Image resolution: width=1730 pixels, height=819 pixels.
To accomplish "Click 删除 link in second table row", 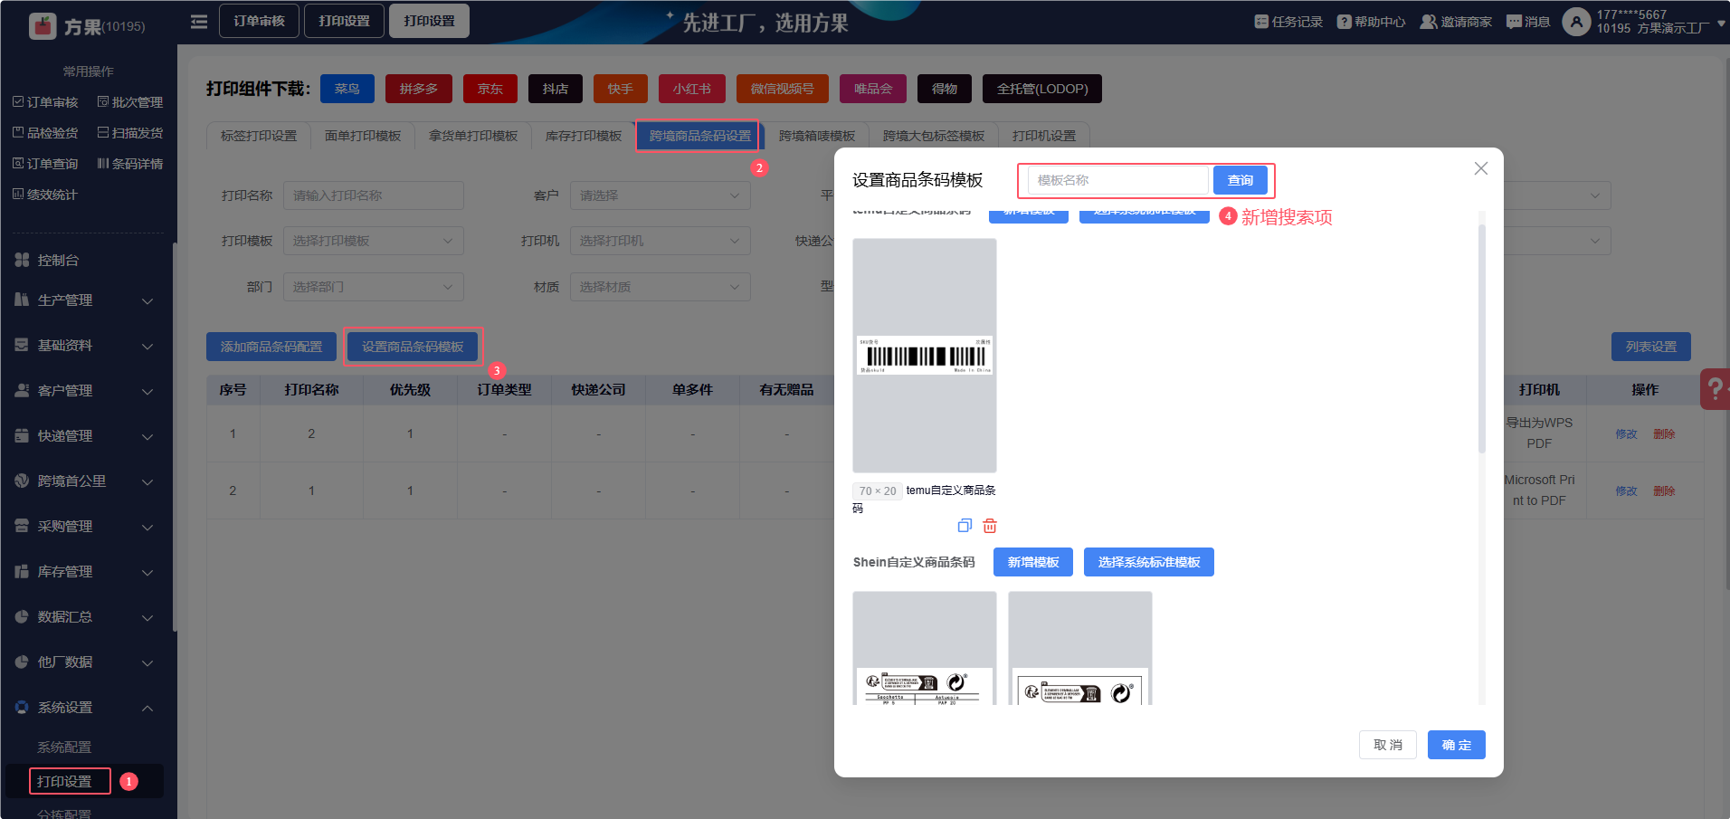I will 1664,490.
